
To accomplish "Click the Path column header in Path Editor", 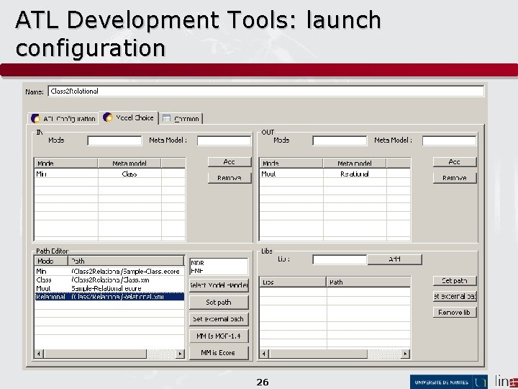I will click(126, 261).
